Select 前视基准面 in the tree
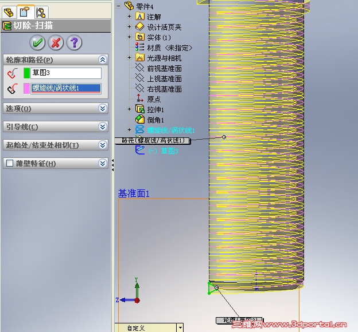358x332 pixels. 165,69
